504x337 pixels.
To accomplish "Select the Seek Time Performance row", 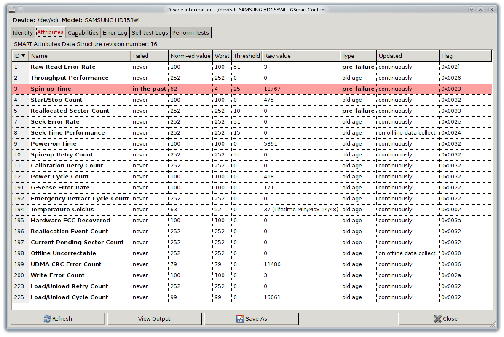I will pyautogui.click(x=252, y=132).
